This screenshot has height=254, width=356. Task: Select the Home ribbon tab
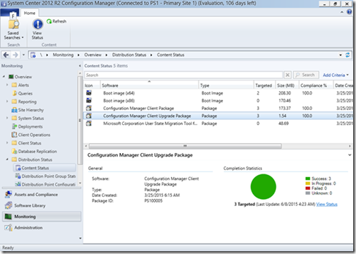(30, 13)
